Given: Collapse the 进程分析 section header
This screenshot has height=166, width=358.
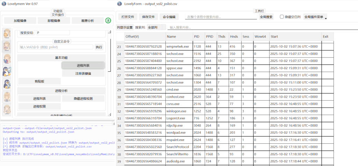Looking at the screenshot, I should [x=61, y=91].
